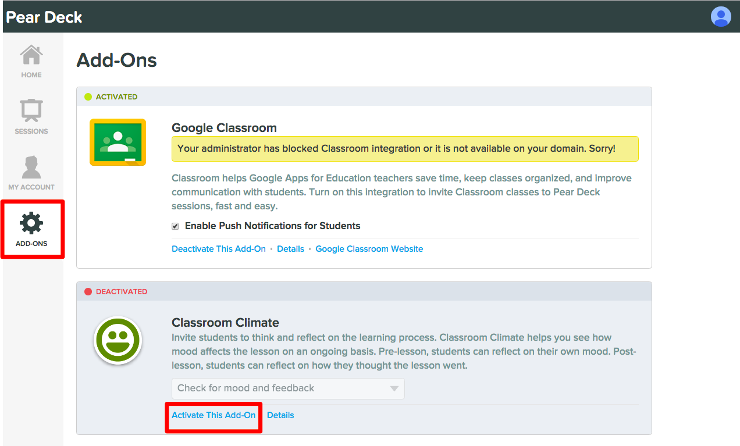
Task: Open Google Classroom Details link
Action: coord(290,249)
